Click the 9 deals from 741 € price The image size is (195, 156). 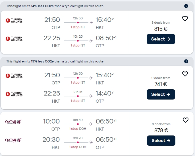[161, 84]
